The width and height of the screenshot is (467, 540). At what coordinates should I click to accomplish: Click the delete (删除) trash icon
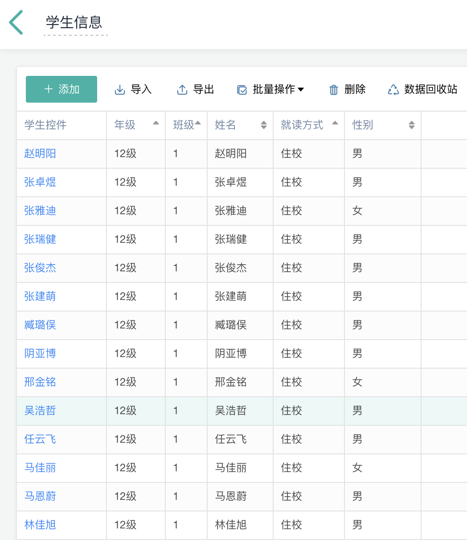click(334, 90)
